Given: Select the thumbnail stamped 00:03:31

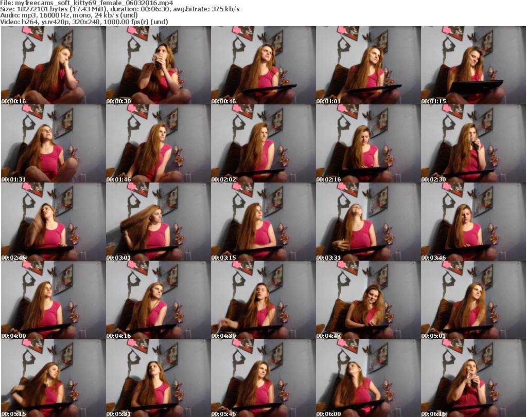Looking at the screenshot, I should click(368, 222).
